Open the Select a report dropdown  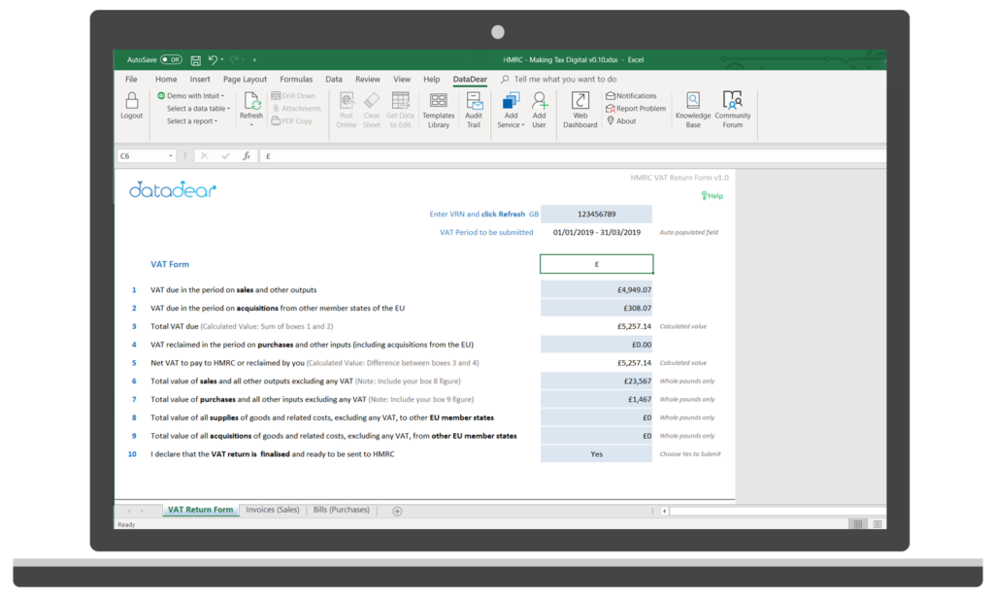point(192,121)
